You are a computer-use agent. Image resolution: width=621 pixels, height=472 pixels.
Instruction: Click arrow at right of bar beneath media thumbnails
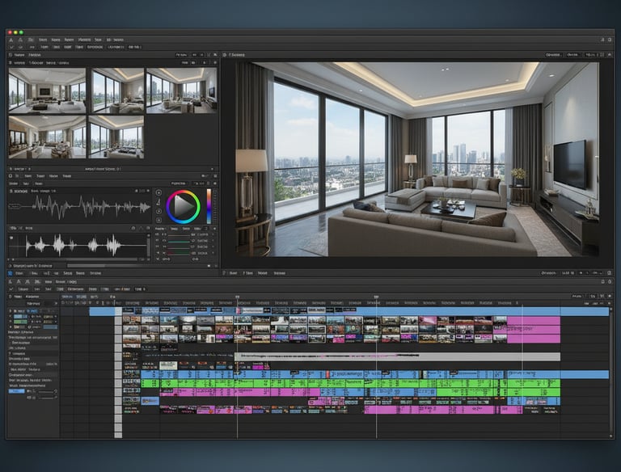[x=213, y=169]
